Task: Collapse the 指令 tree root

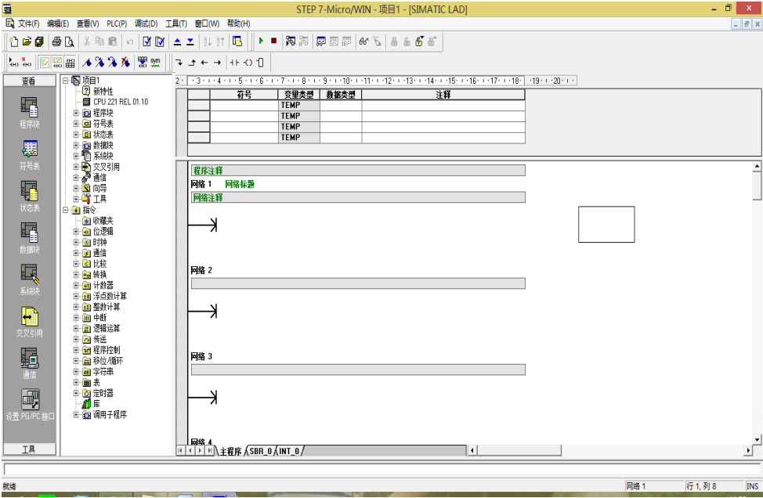Action: [x=65, y=210]
